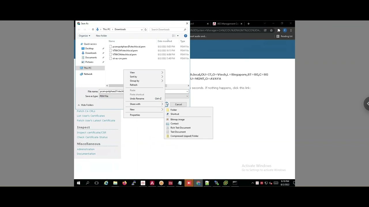
Task: Open Task View in taskbar
Action: click(97, 183)
